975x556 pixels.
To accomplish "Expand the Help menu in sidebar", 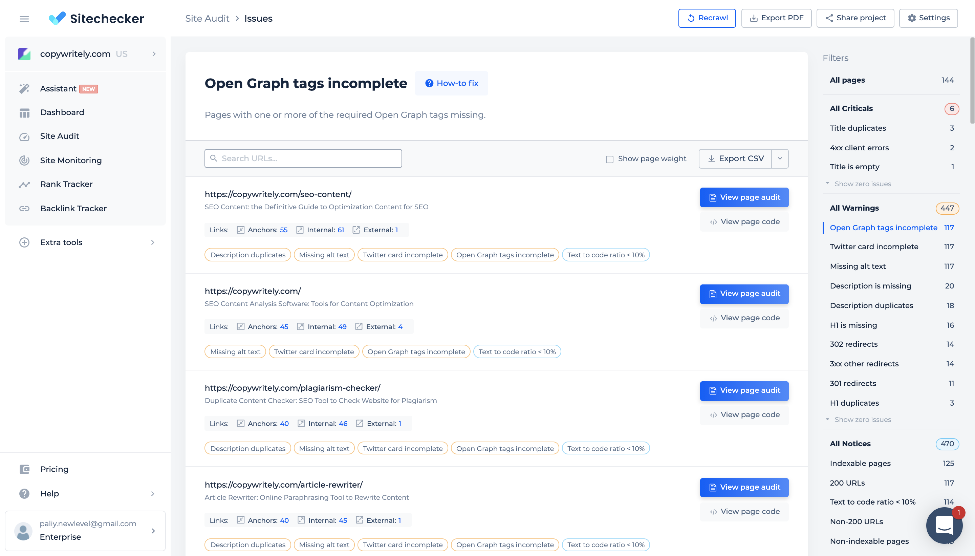I will 153,493.
